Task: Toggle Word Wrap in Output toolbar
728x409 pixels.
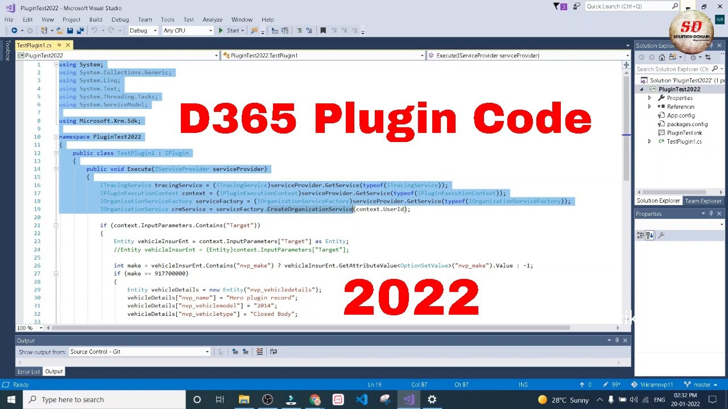Action: (x=273, y=352)
